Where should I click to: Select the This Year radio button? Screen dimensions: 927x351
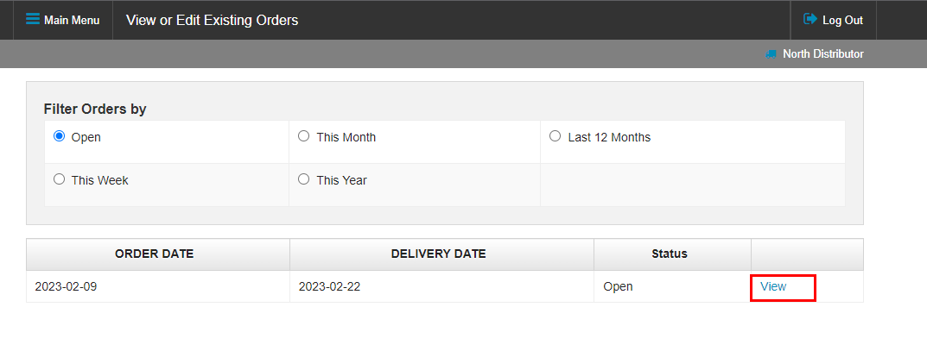coord(304,179)
